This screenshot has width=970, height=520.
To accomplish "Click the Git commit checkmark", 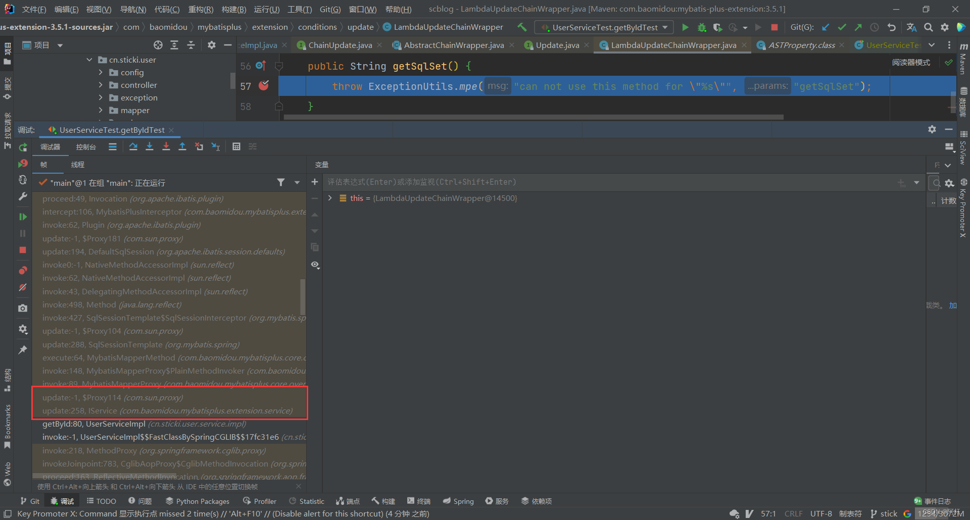I will pos(842,27).
